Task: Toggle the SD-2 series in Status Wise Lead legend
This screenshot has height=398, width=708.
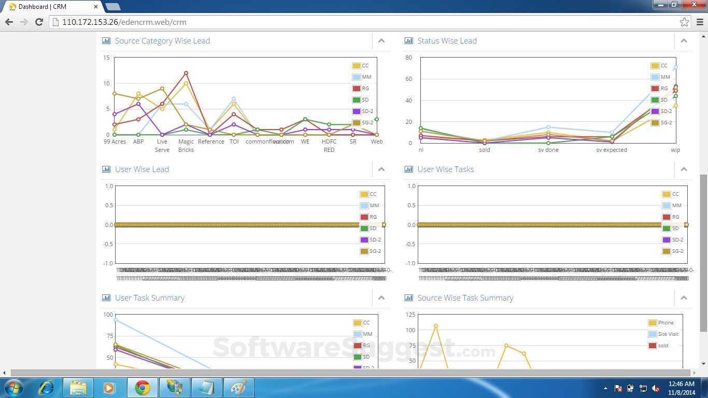Action: tap(661, 111)
